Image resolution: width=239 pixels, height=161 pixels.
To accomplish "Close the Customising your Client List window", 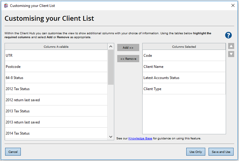I will (x=233, y=5).
